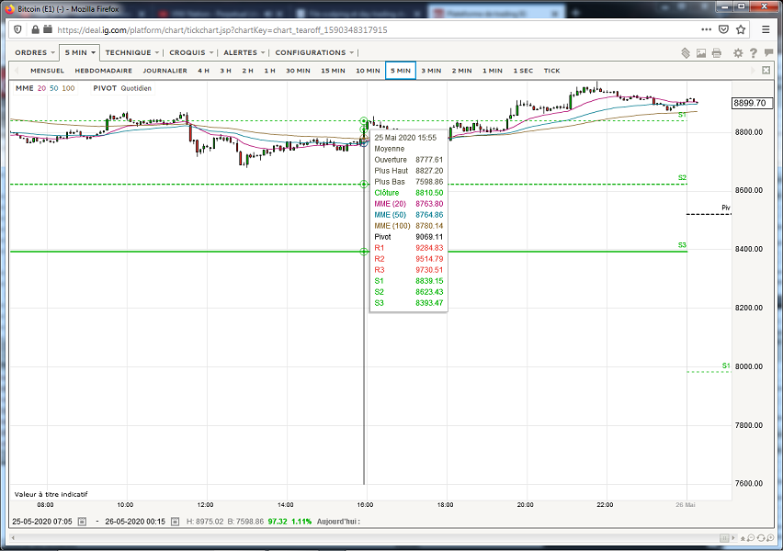
Task: Click the tracking protection shield icon
Action: [18, 29]
